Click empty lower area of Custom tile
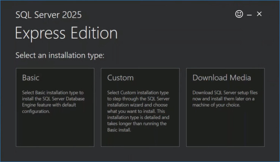The height and width of the screenshot is (162, 280). tap(140, 140)
